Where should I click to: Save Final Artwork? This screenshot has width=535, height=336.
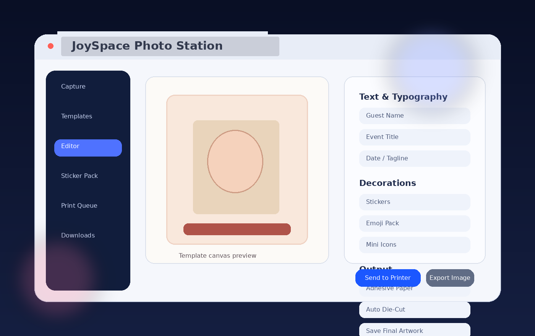pos(415,331)
